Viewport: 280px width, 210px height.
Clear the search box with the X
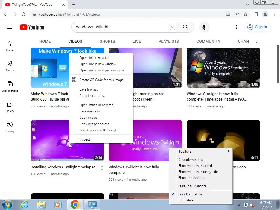(173, 27)
